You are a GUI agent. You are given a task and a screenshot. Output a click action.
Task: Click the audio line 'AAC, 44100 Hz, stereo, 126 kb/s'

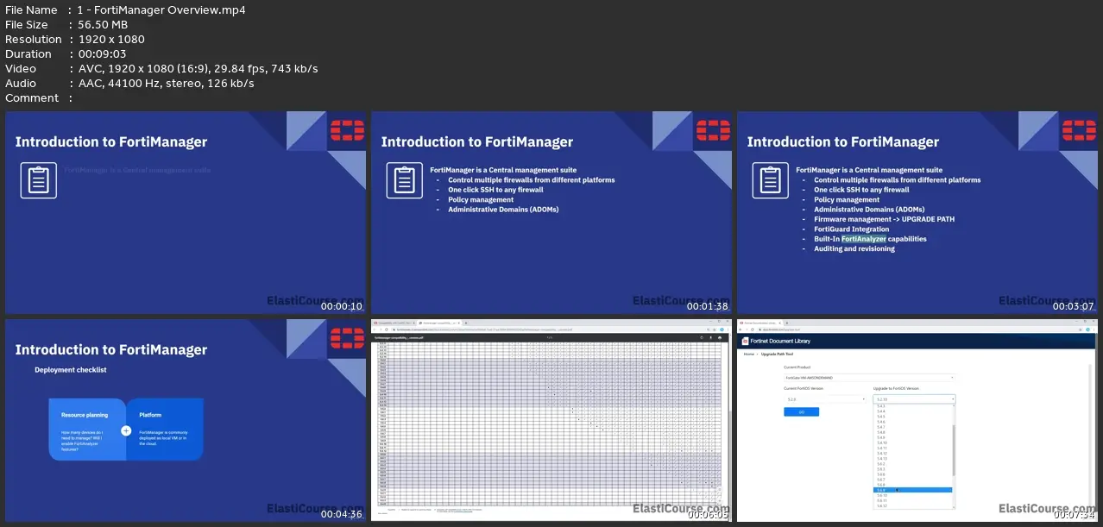[166, 84]
